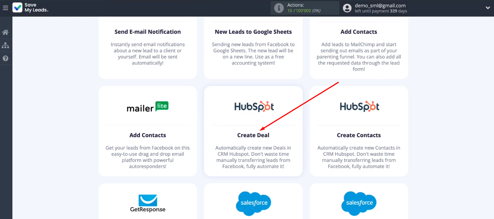The height and width of the screenshot is (219, 494).
Task: Click the Actions info icon
Action: tap(279, 8)
